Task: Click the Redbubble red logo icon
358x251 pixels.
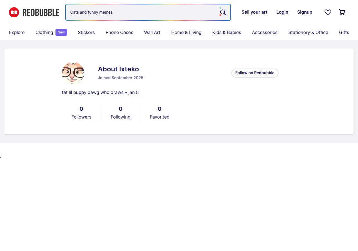Action: [x=14, y=12]
